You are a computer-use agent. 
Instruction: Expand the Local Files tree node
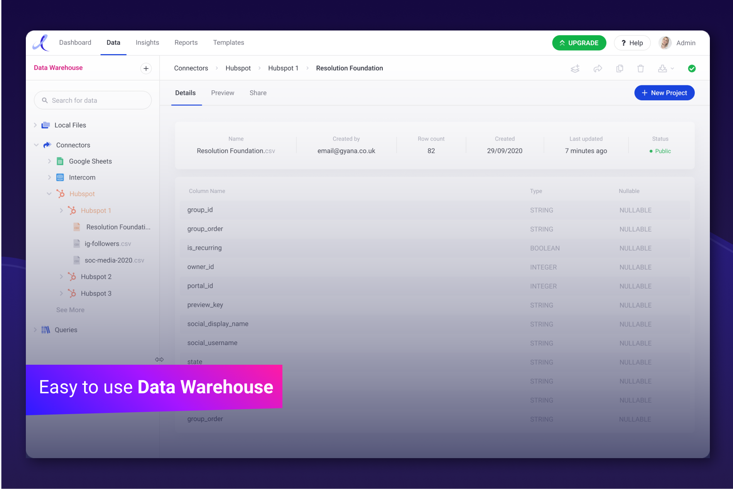tap(35, 125)
